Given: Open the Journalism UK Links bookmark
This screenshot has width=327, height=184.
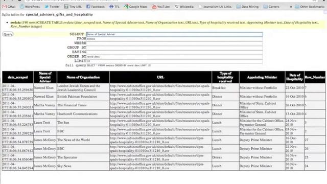Looking at the screenshot, I should point(215,7).
